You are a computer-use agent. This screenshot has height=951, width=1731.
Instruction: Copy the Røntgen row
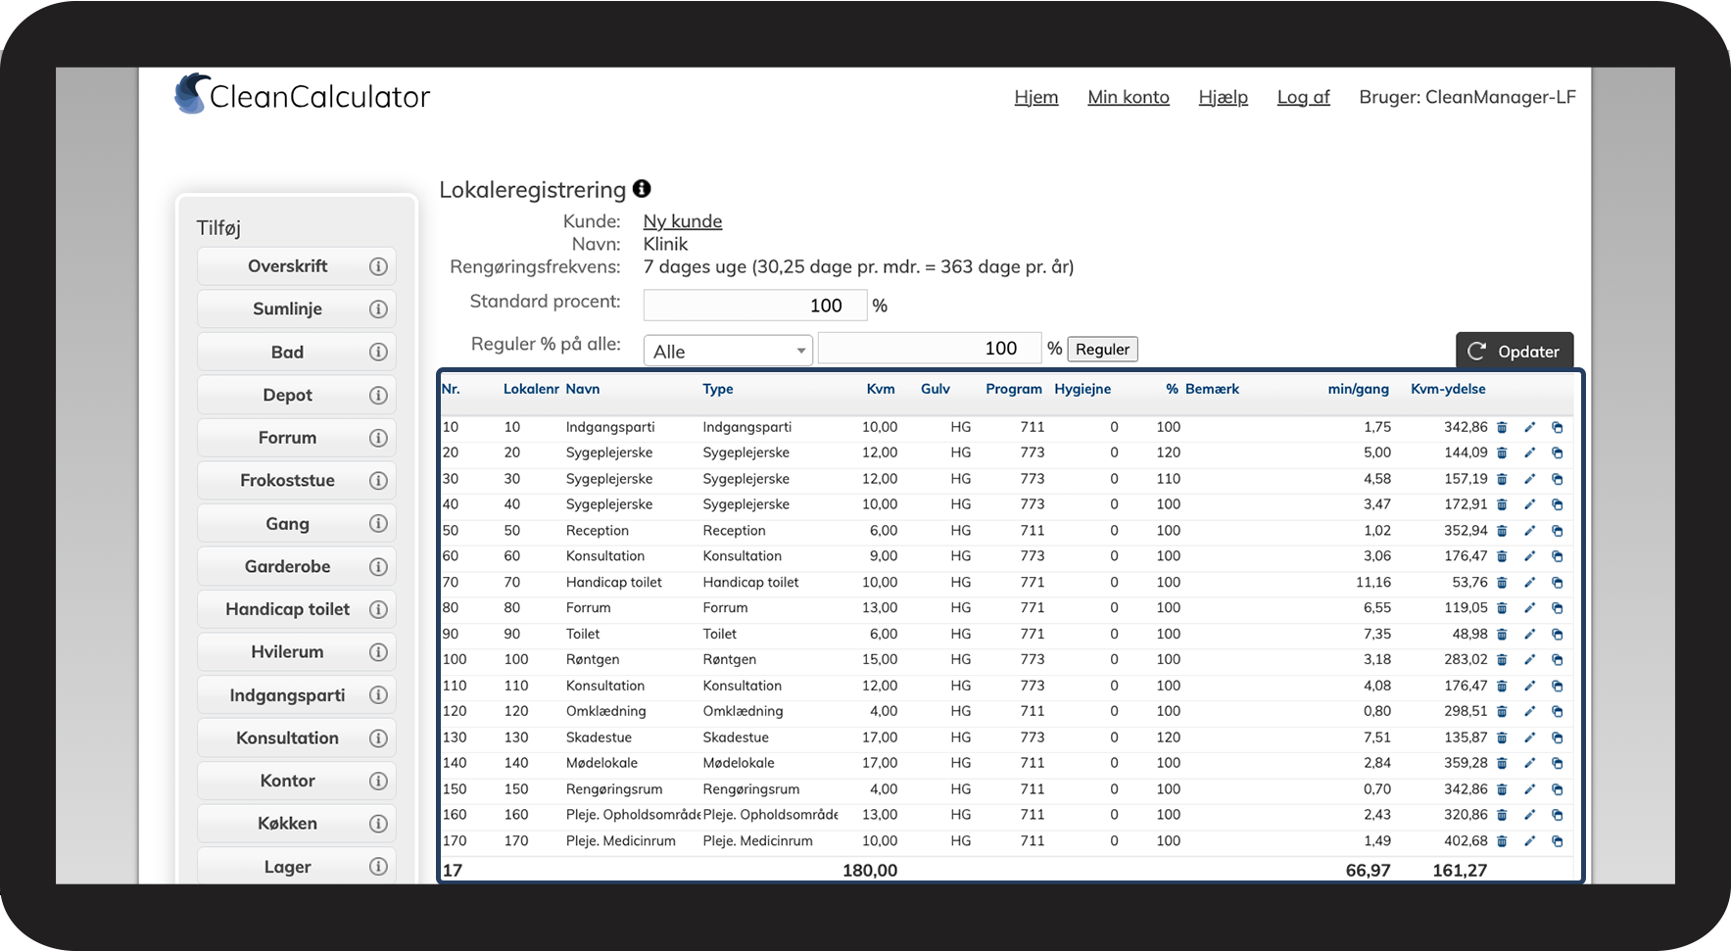1557,660
